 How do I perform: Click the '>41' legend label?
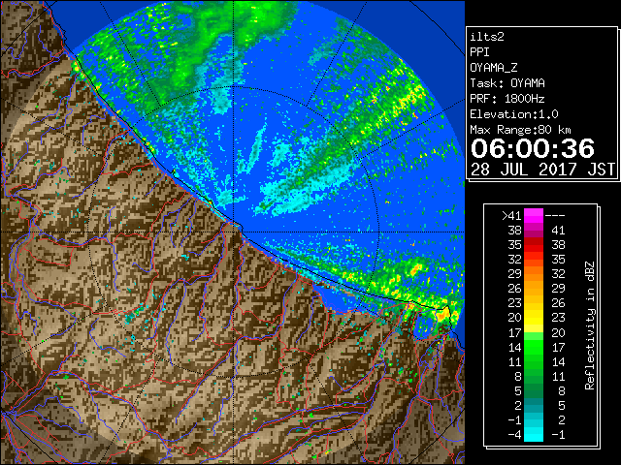[511, 215]
